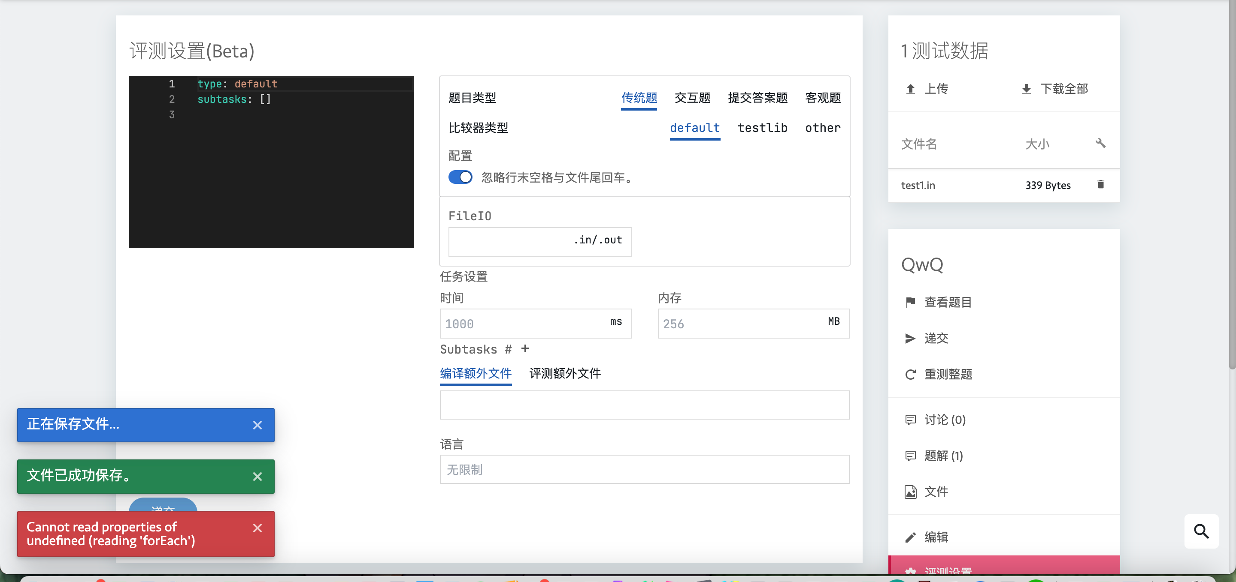Open search with the magnifier icon
This screenshot has width=1236, height=582.
(1202, 531)
